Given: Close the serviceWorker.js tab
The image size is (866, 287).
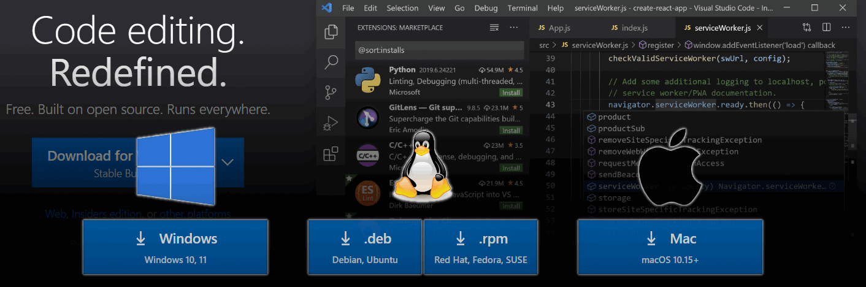Looking at the screenshot, I should point(760,28).
